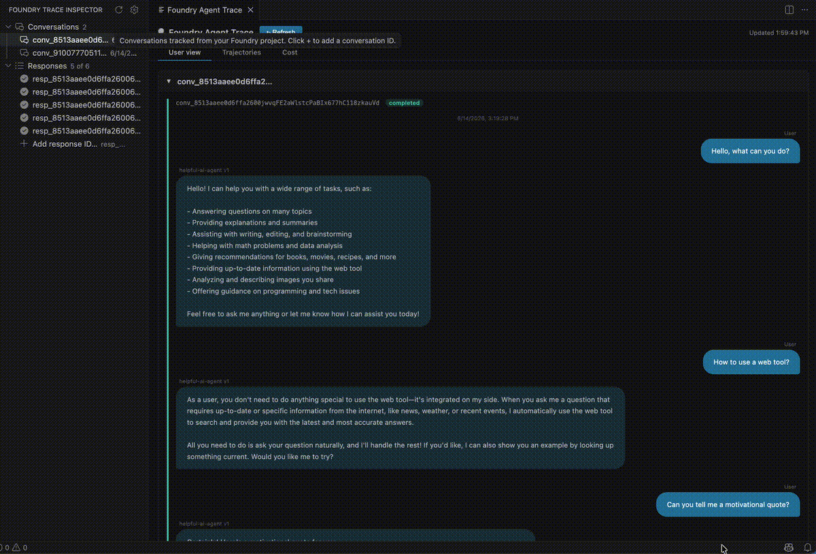Select conversation conv_8513aaee0d6... in sidebar
The height and width of the screenshot is (554, 816).
(74, 40)
